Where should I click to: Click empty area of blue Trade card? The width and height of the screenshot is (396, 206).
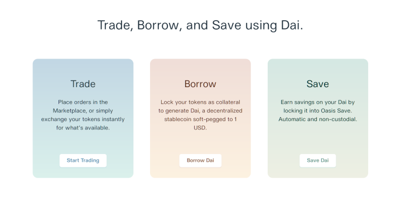pos(83,143)
